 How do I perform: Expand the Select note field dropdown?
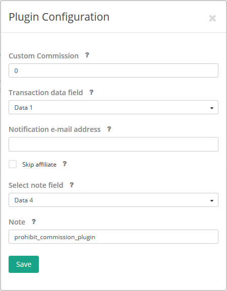point(113,200)
